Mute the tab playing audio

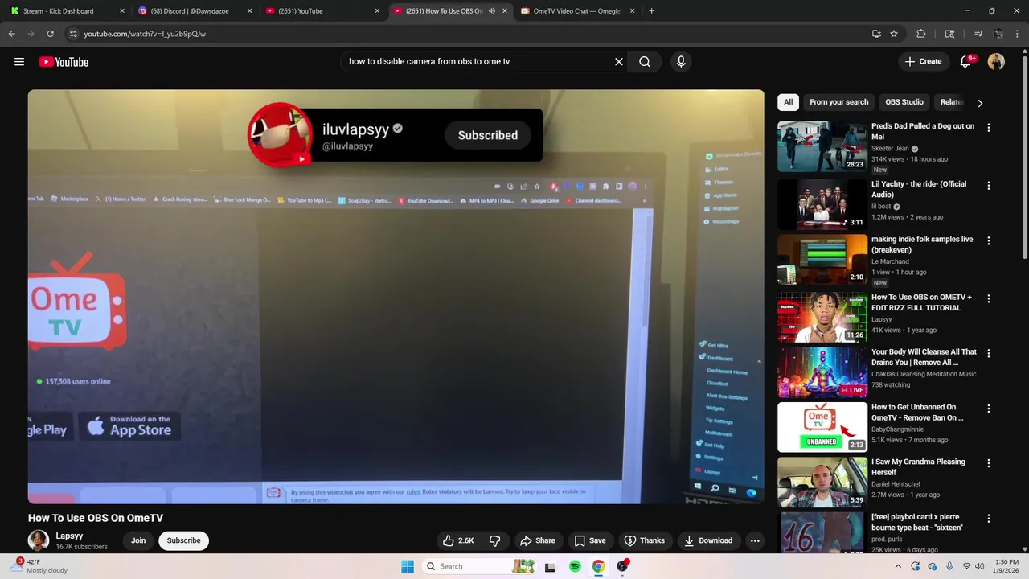(x=491, y=11)
